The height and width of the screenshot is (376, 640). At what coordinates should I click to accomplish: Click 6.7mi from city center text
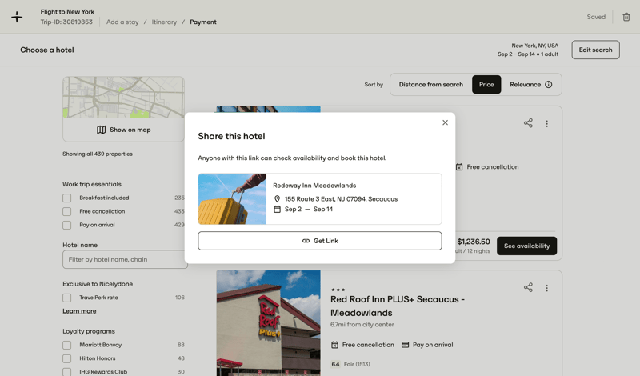click(x=362, y=325)
